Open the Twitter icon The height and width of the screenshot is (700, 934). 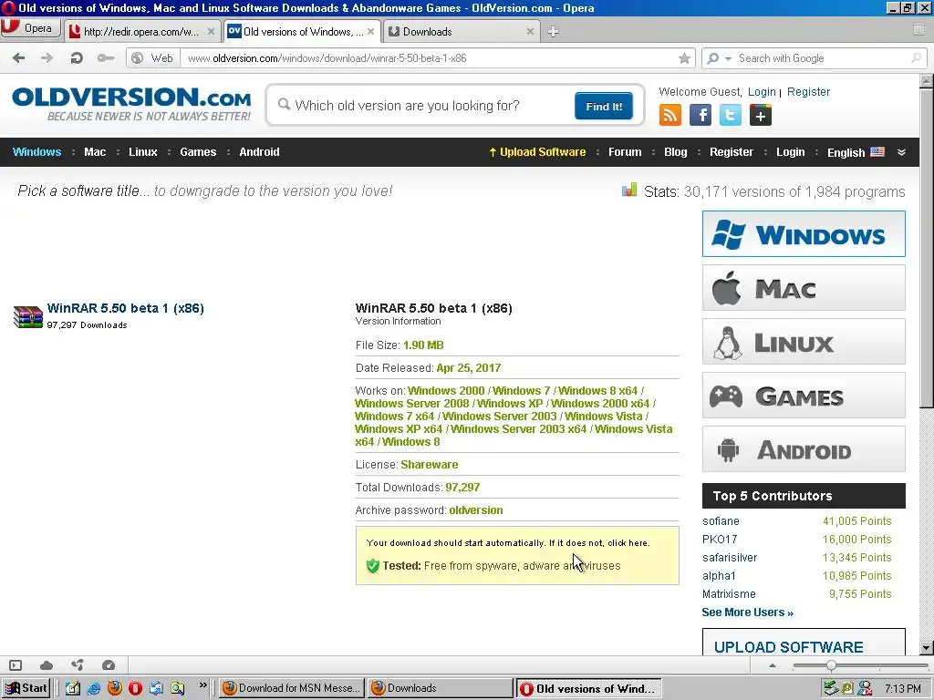pos(731,114)
